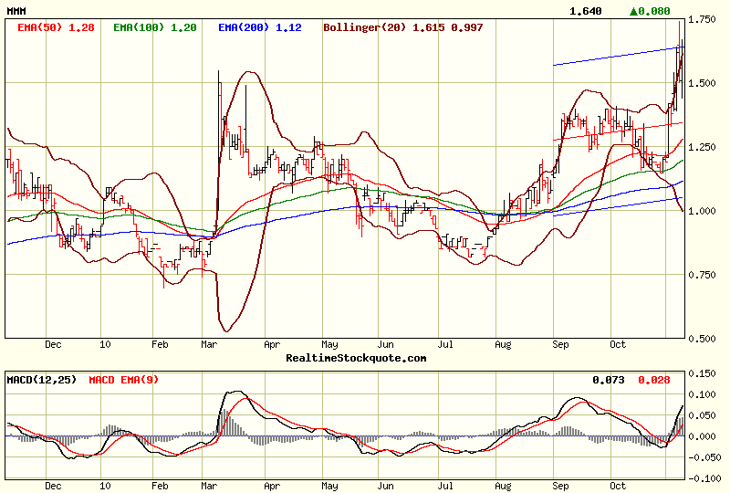Click Oct on the price chart's date axis
Screen dimensions: 730x493
(x=618, y=344)
